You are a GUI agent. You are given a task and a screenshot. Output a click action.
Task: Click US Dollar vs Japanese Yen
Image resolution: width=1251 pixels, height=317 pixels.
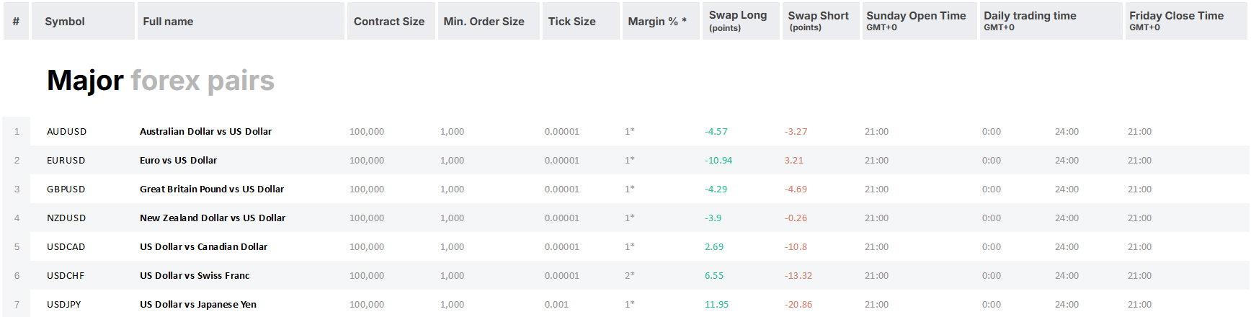click(x=198, y=305)
